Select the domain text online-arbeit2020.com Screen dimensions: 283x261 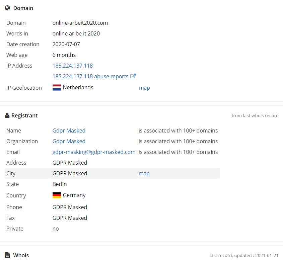click(x=80, y=23)
